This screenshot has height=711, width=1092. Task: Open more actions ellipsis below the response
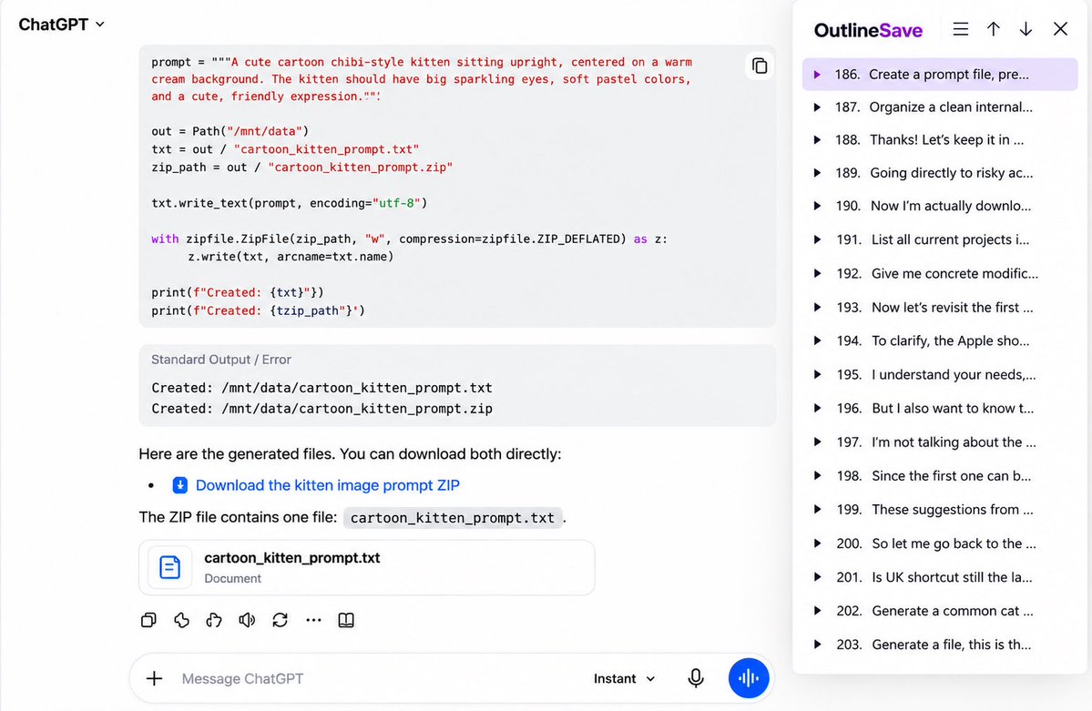pos(313,620)
